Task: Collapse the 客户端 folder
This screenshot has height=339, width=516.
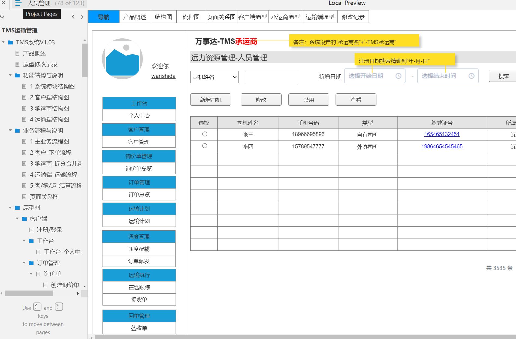Action: pyautogui.click(x=17, y=219)
